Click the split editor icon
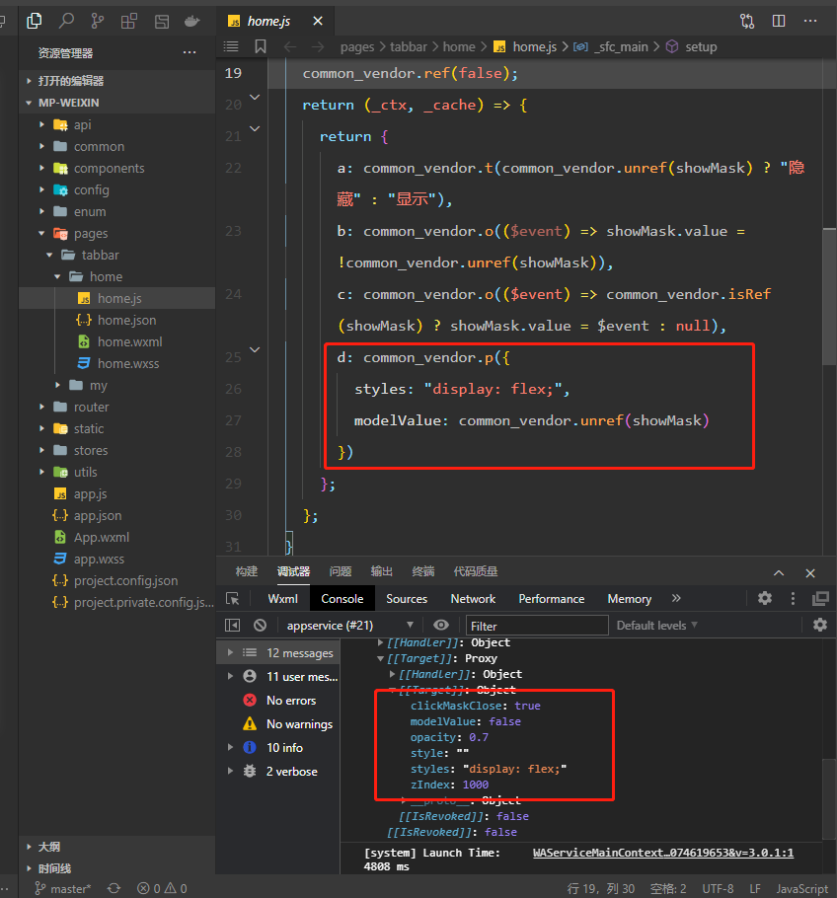 click(x=779, y=21)
